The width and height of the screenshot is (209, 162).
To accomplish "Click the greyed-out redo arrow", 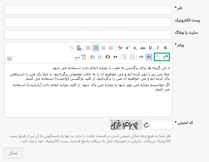I will point(158,57).
